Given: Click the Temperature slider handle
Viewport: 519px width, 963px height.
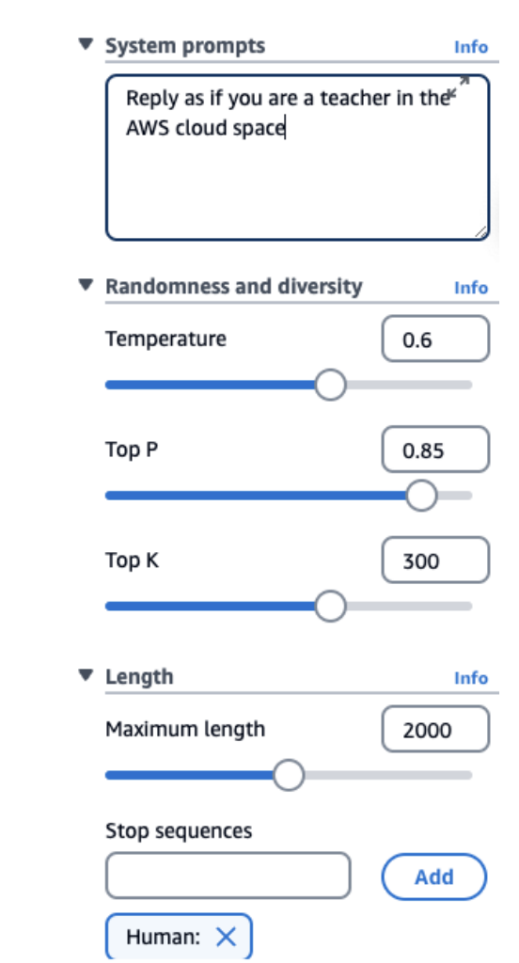Looking at the screenshot, I should (330, 385).
